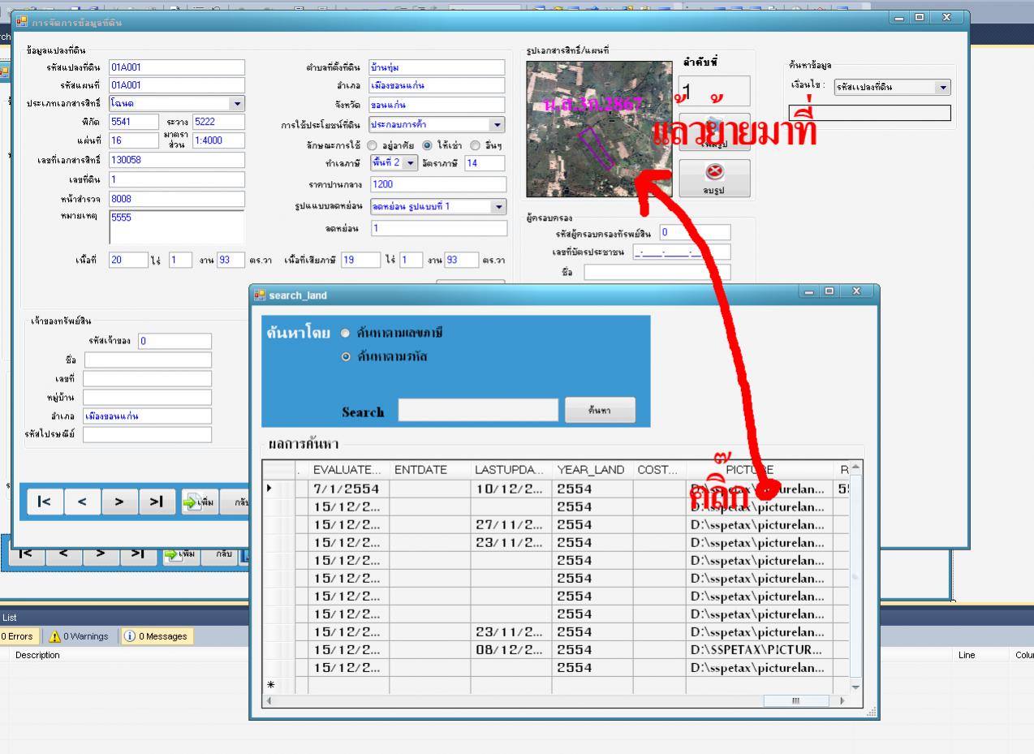
Task: Click เลขที่บัตรประชาชน masked field
Action: point(682,252)
